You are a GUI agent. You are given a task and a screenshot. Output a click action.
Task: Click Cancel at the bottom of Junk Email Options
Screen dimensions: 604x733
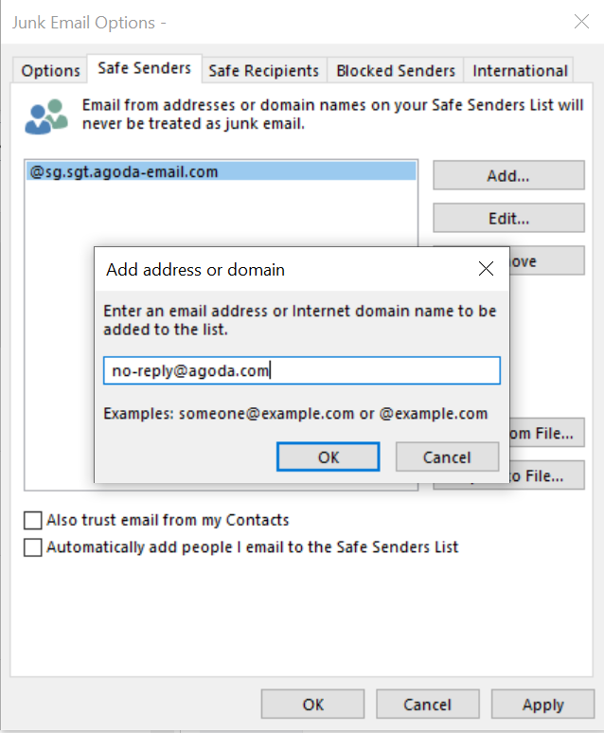pos(428,704)
